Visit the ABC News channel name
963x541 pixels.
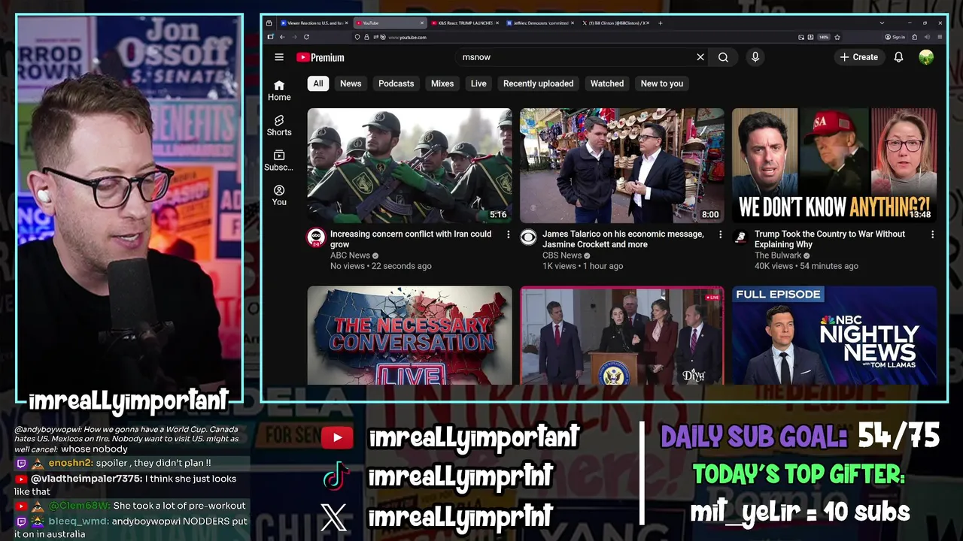pos(351,255)
